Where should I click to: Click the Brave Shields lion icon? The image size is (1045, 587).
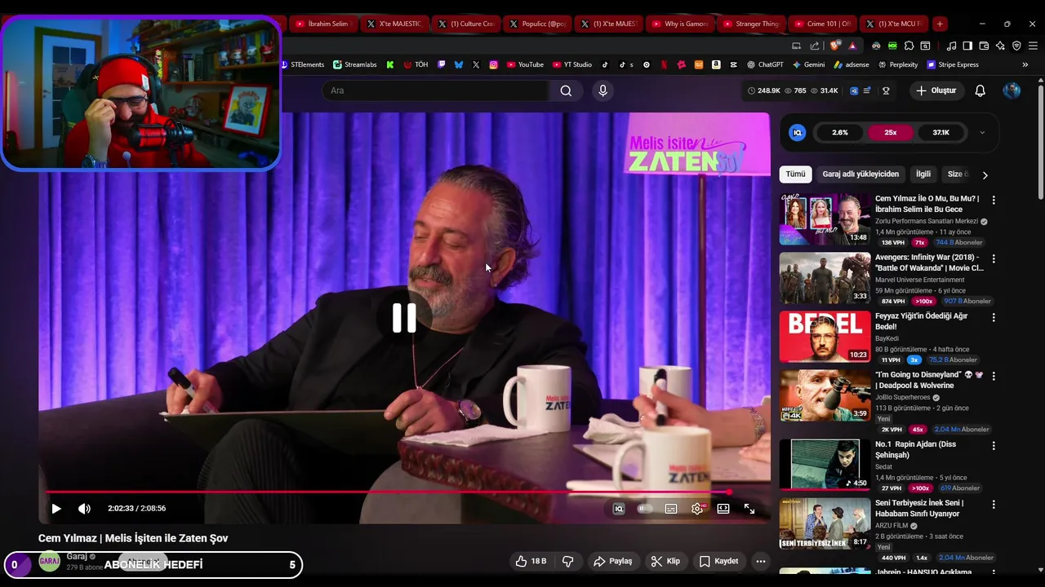834,46
